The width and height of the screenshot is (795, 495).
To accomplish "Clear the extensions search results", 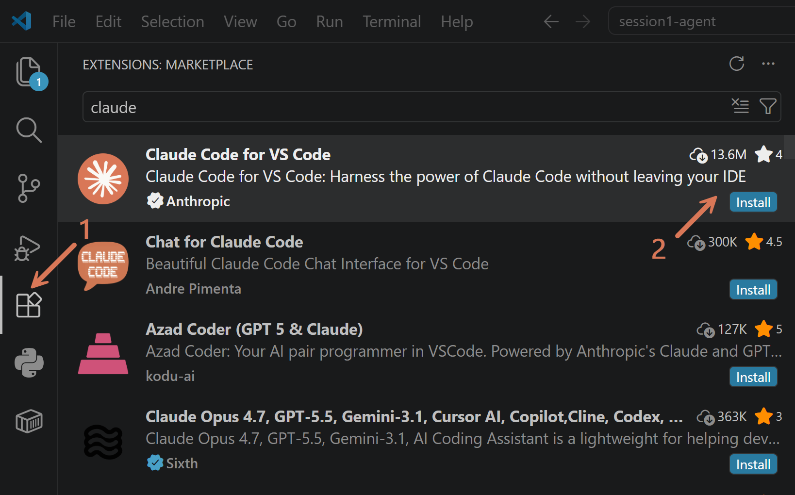I will (740, 106).
